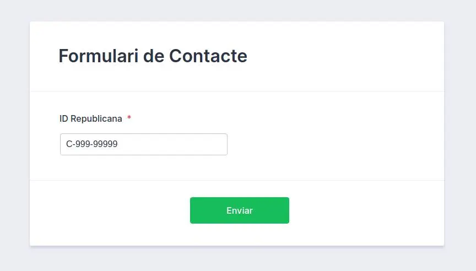Click the word Formulari in the title

coord(99,56)
